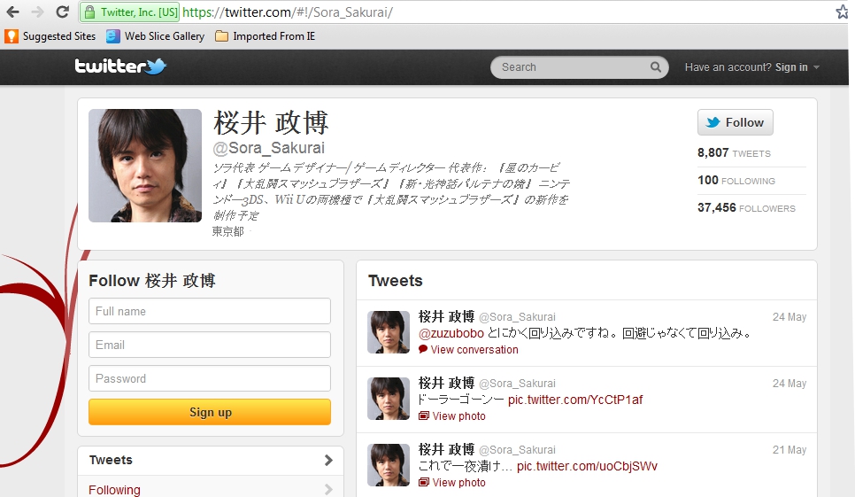Follow the Sora_Sakurai account

click(x=735, y=122)
